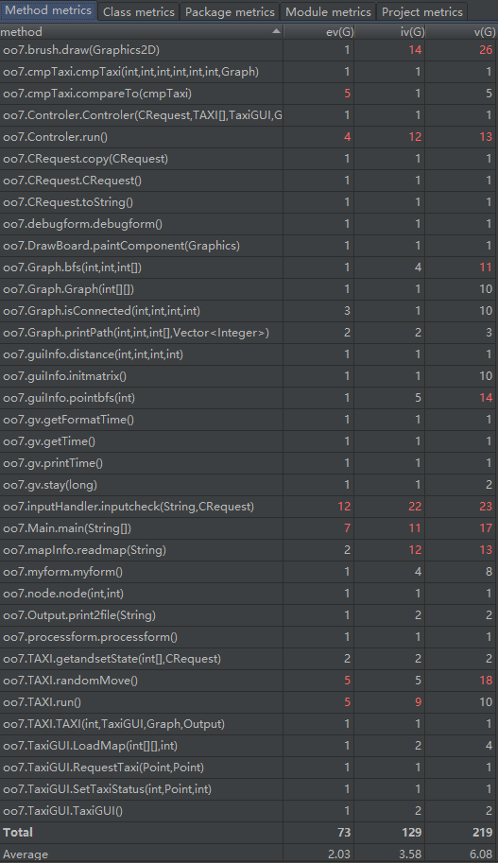Select the oo7.Graph.bfs method row
This screenshot has width=498, height=863.
(249, 268)
